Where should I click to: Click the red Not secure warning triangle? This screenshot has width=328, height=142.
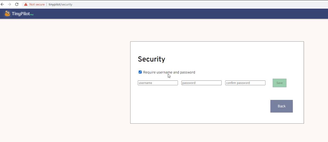point(26,5)
